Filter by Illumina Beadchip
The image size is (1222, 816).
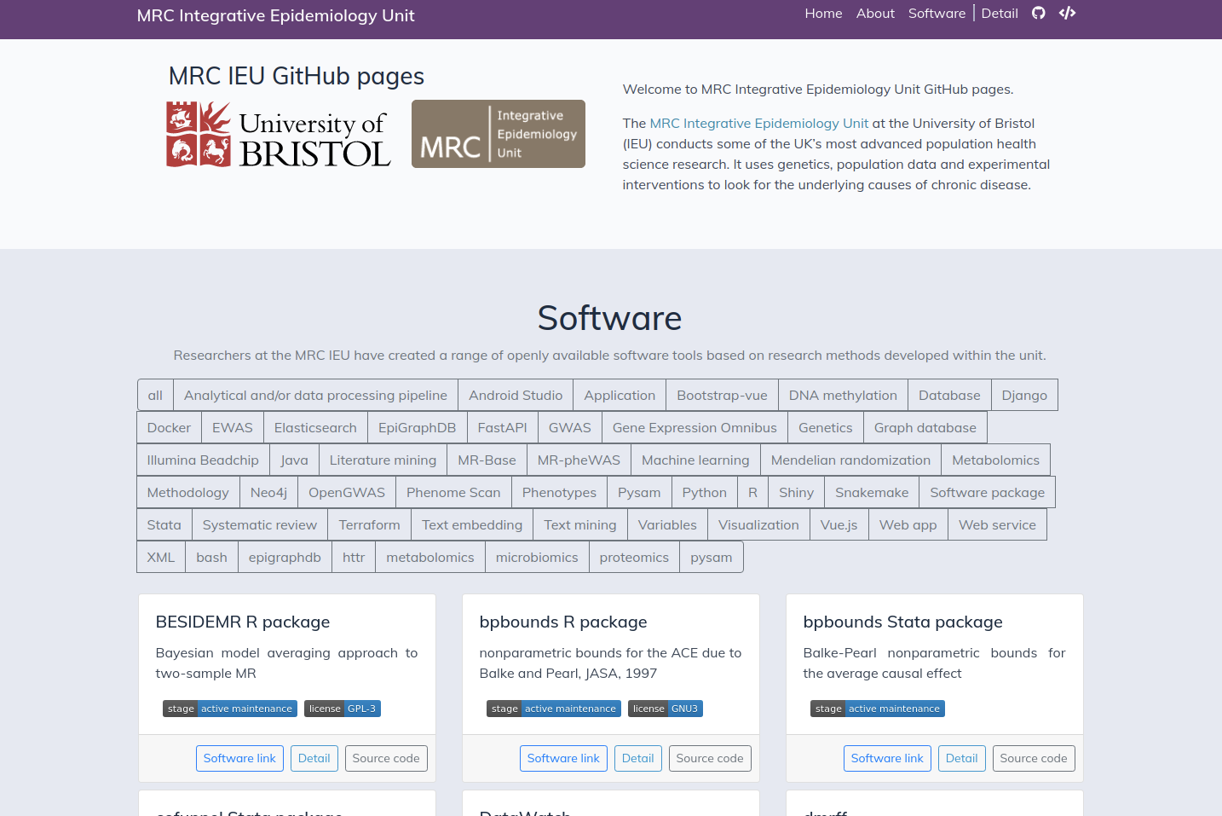203,460
